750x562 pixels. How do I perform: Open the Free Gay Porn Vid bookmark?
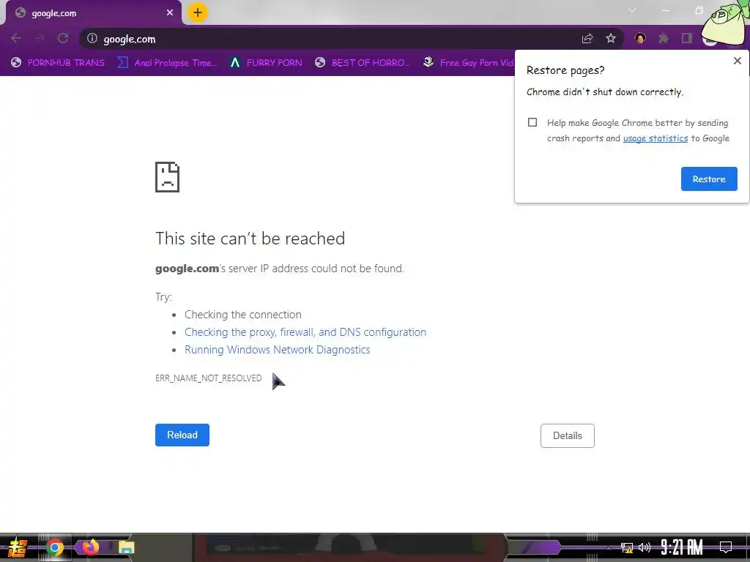coord(468,63)
